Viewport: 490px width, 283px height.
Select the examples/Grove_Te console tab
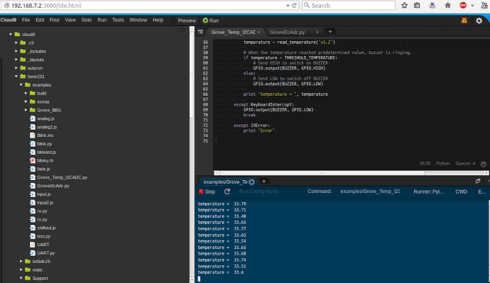tap(225, 182)
